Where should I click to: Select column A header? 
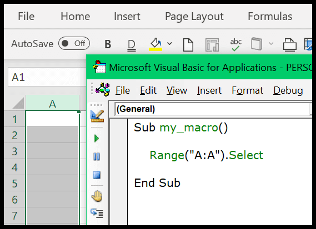(x=52, y=104)
